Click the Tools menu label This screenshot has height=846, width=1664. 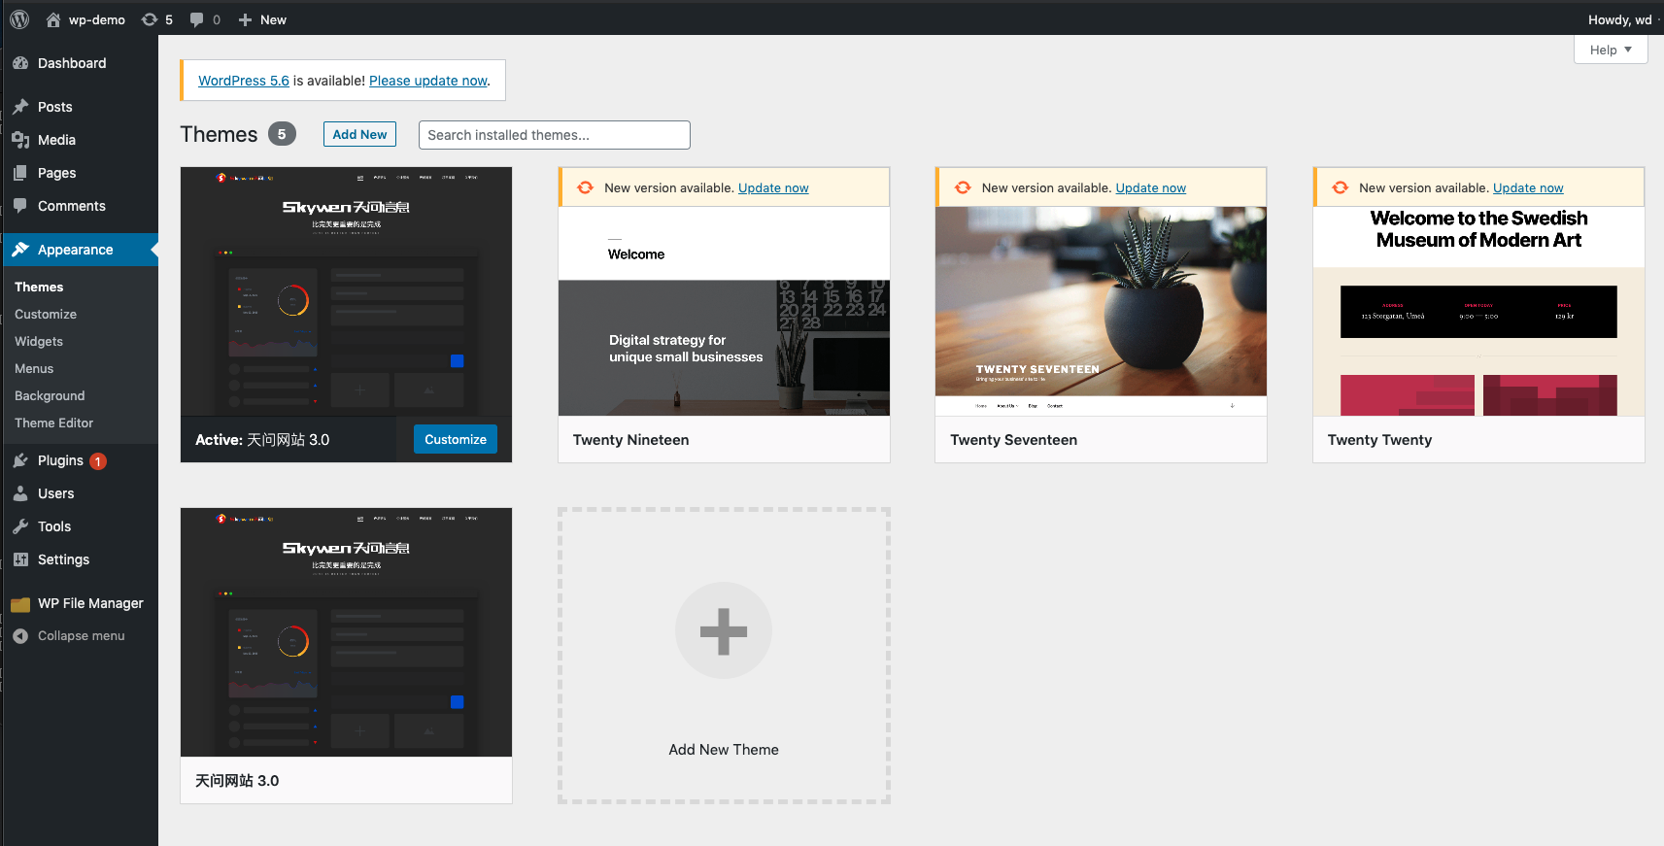[x=54, y=526]
